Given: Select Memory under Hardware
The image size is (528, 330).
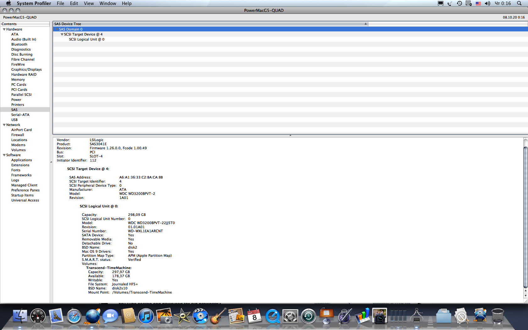Looking at the screenshot, I should (x=18, y=80).
